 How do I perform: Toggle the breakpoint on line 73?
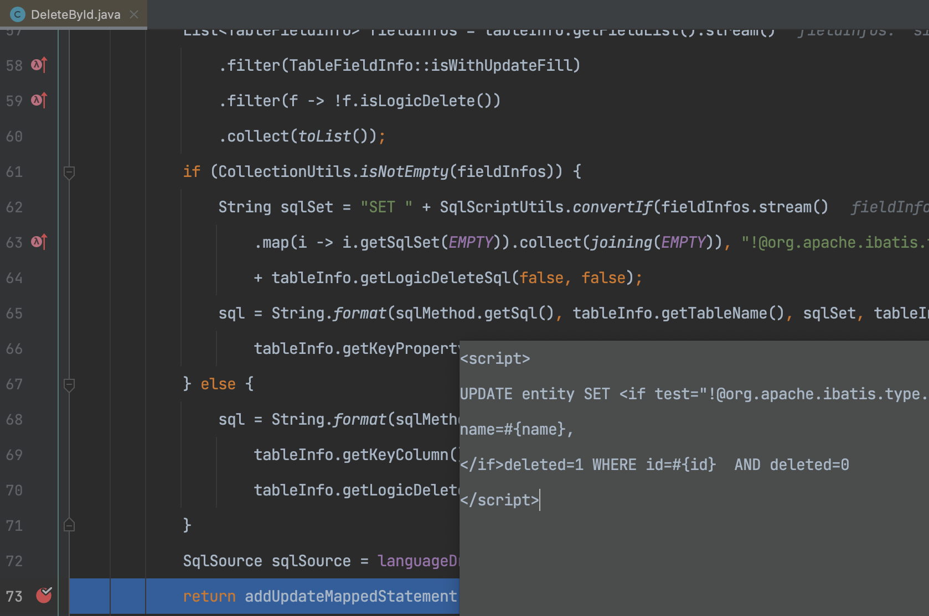pyautogui.click(x=43, y=595)
